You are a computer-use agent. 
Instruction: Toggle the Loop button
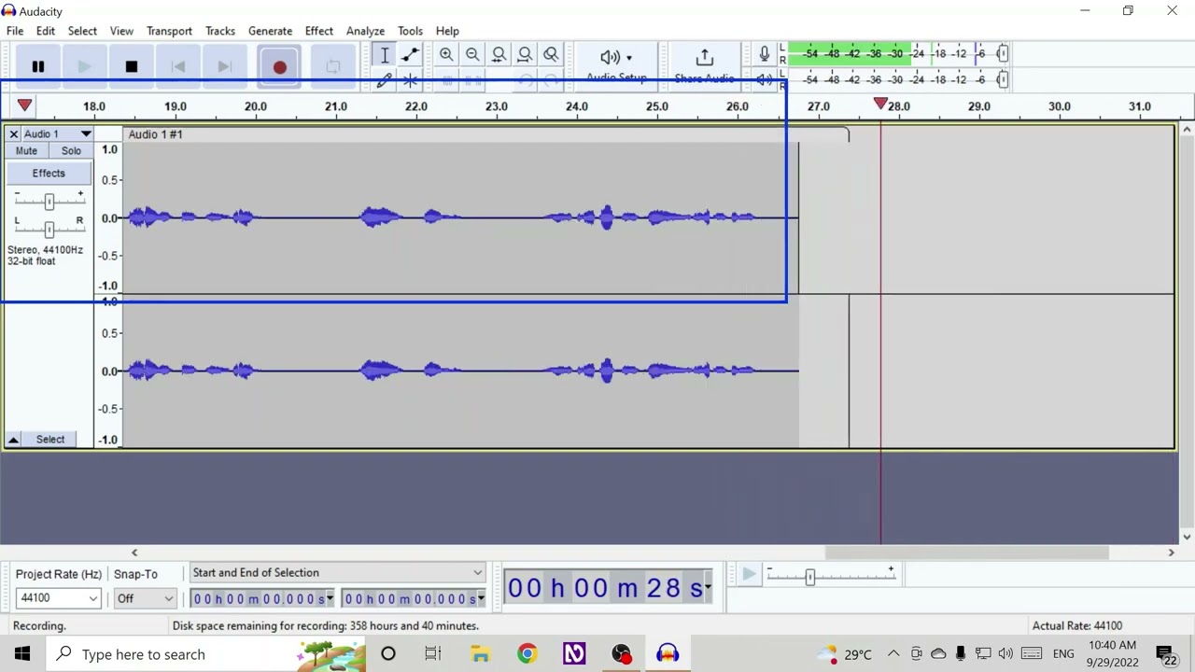click(332, 66)
